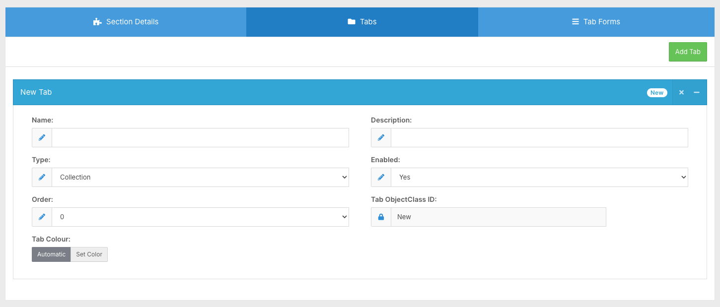Click pencil icon beside Enabled dropdown
The width and height of the screenshot is (720, 307).
[381, 177]
